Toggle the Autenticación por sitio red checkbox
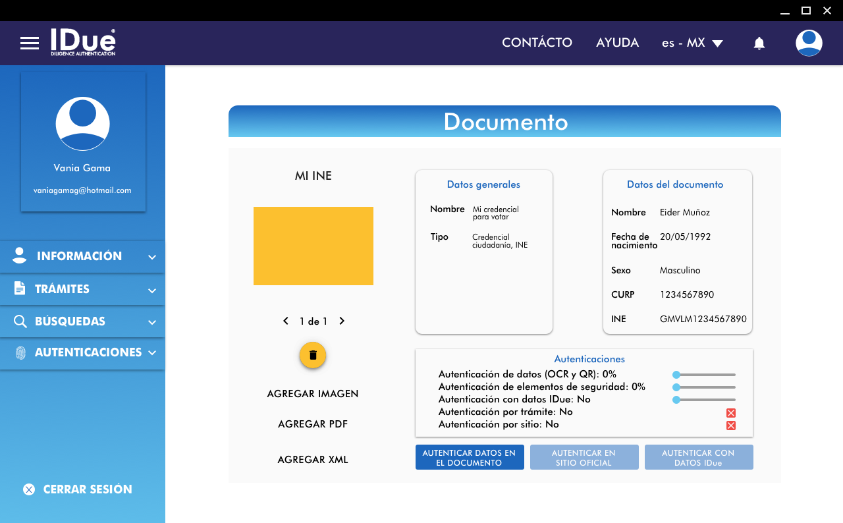The width and height of the screenshot is (843, 523). [730, 426]
